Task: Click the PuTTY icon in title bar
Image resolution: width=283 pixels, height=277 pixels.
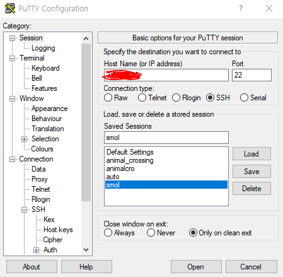Action: coord(10,8)
